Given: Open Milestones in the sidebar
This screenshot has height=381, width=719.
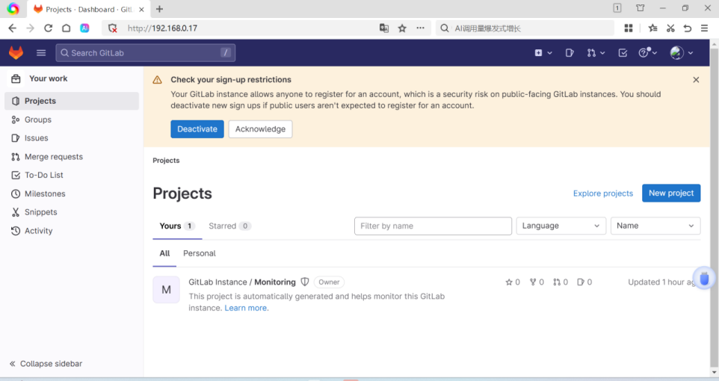Looking at the screenshot, I should (x=72, y=194).
